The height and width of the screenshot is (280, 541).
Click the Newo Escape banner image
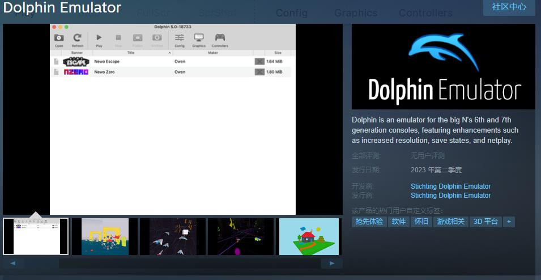75,61
